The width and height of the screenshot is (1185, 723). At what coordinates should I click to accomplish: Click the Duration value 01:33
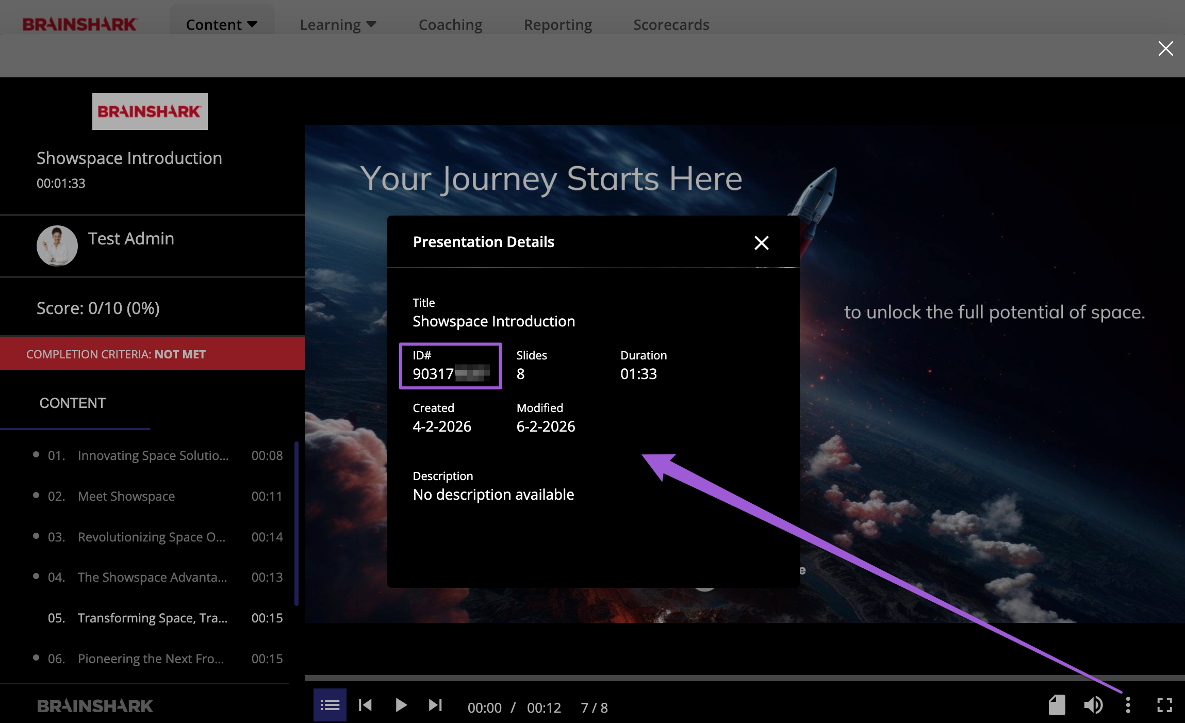tap(638, 374)
